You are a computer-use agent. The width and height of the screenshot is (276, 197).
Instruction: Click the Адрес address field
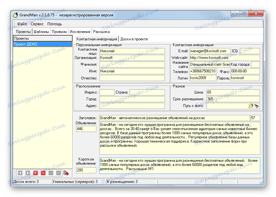click(132, 106)
